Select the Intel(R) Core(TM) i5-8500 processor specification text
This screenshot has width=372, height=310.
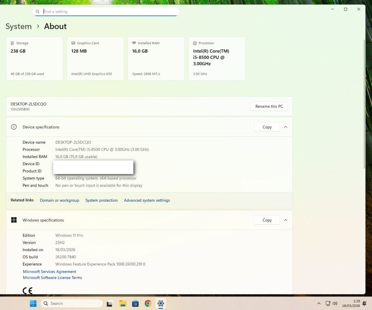click(102, 149)
